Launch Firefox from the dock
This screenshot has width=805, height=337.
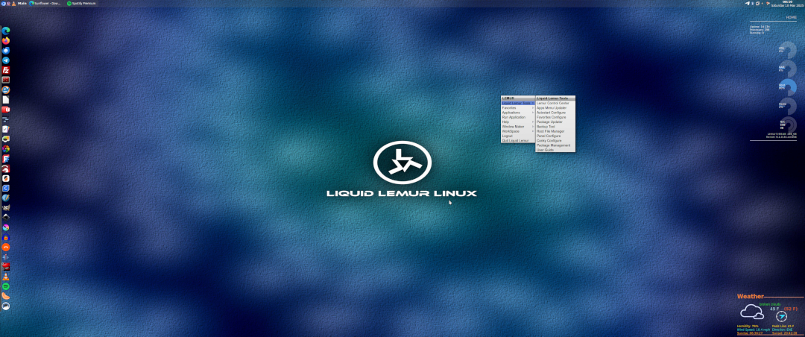tap(6, 40)
